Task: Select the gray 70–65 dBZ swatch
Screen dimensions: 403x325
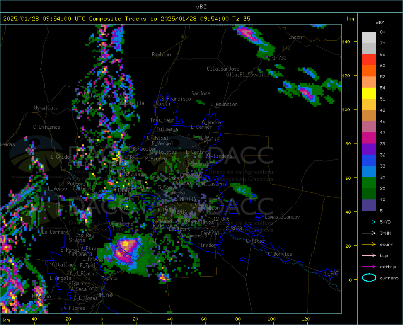Action: click(x=369, y=49)
